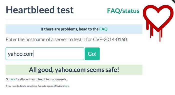The image size is (175, 95).
Task: Click the 'Enter the hostname' instruction text
Action: click(x=67, y=40)
